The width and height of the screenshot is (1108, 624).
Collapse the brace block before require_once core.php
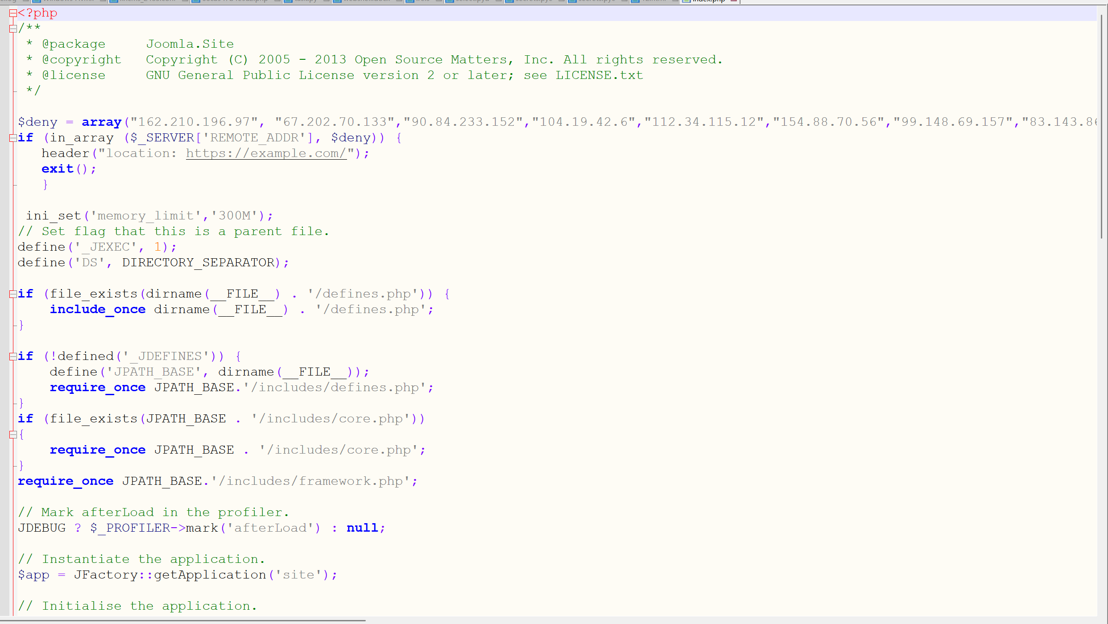[x=13, y=434]
